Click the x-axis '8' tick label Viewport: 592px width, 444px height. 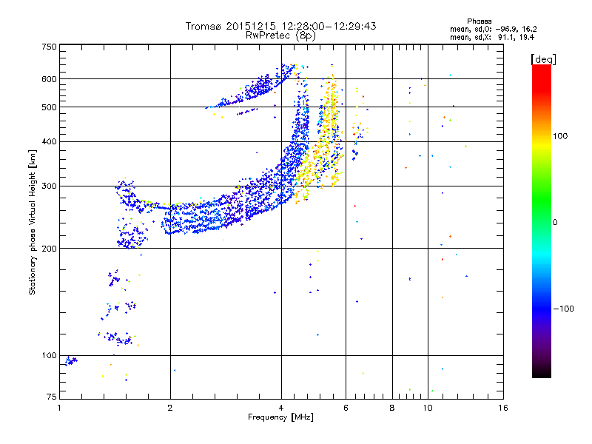point(392,408)
